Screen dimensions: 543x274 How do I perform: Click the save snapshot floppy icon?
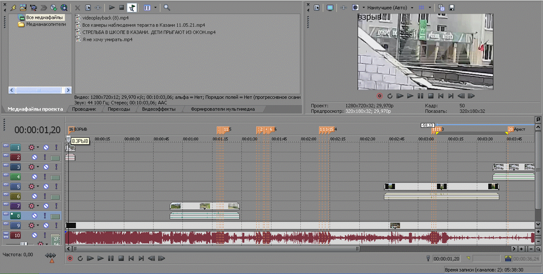452,8
